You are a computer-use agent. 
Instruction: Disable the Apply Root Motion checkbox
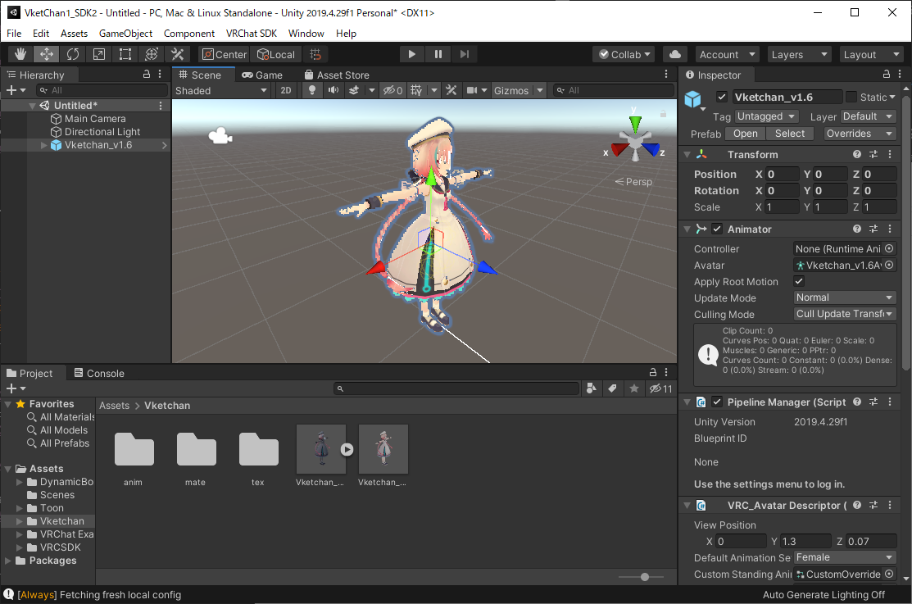800,281
